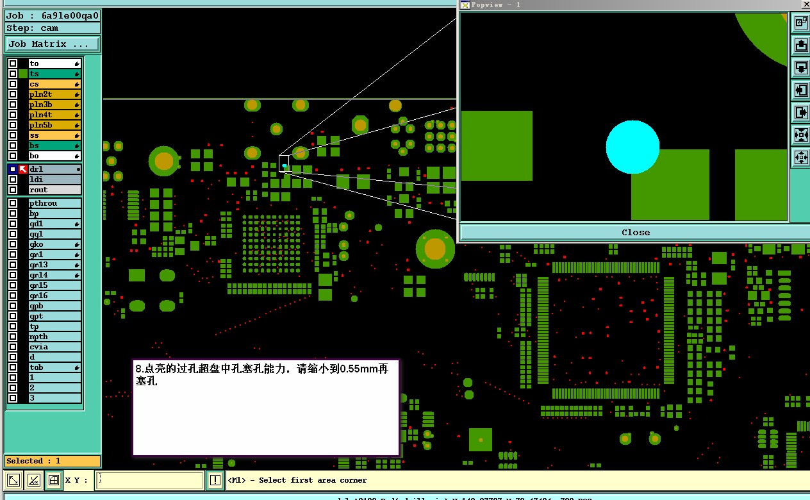
Task: Select the bp layer row
Action: point(54,213)
